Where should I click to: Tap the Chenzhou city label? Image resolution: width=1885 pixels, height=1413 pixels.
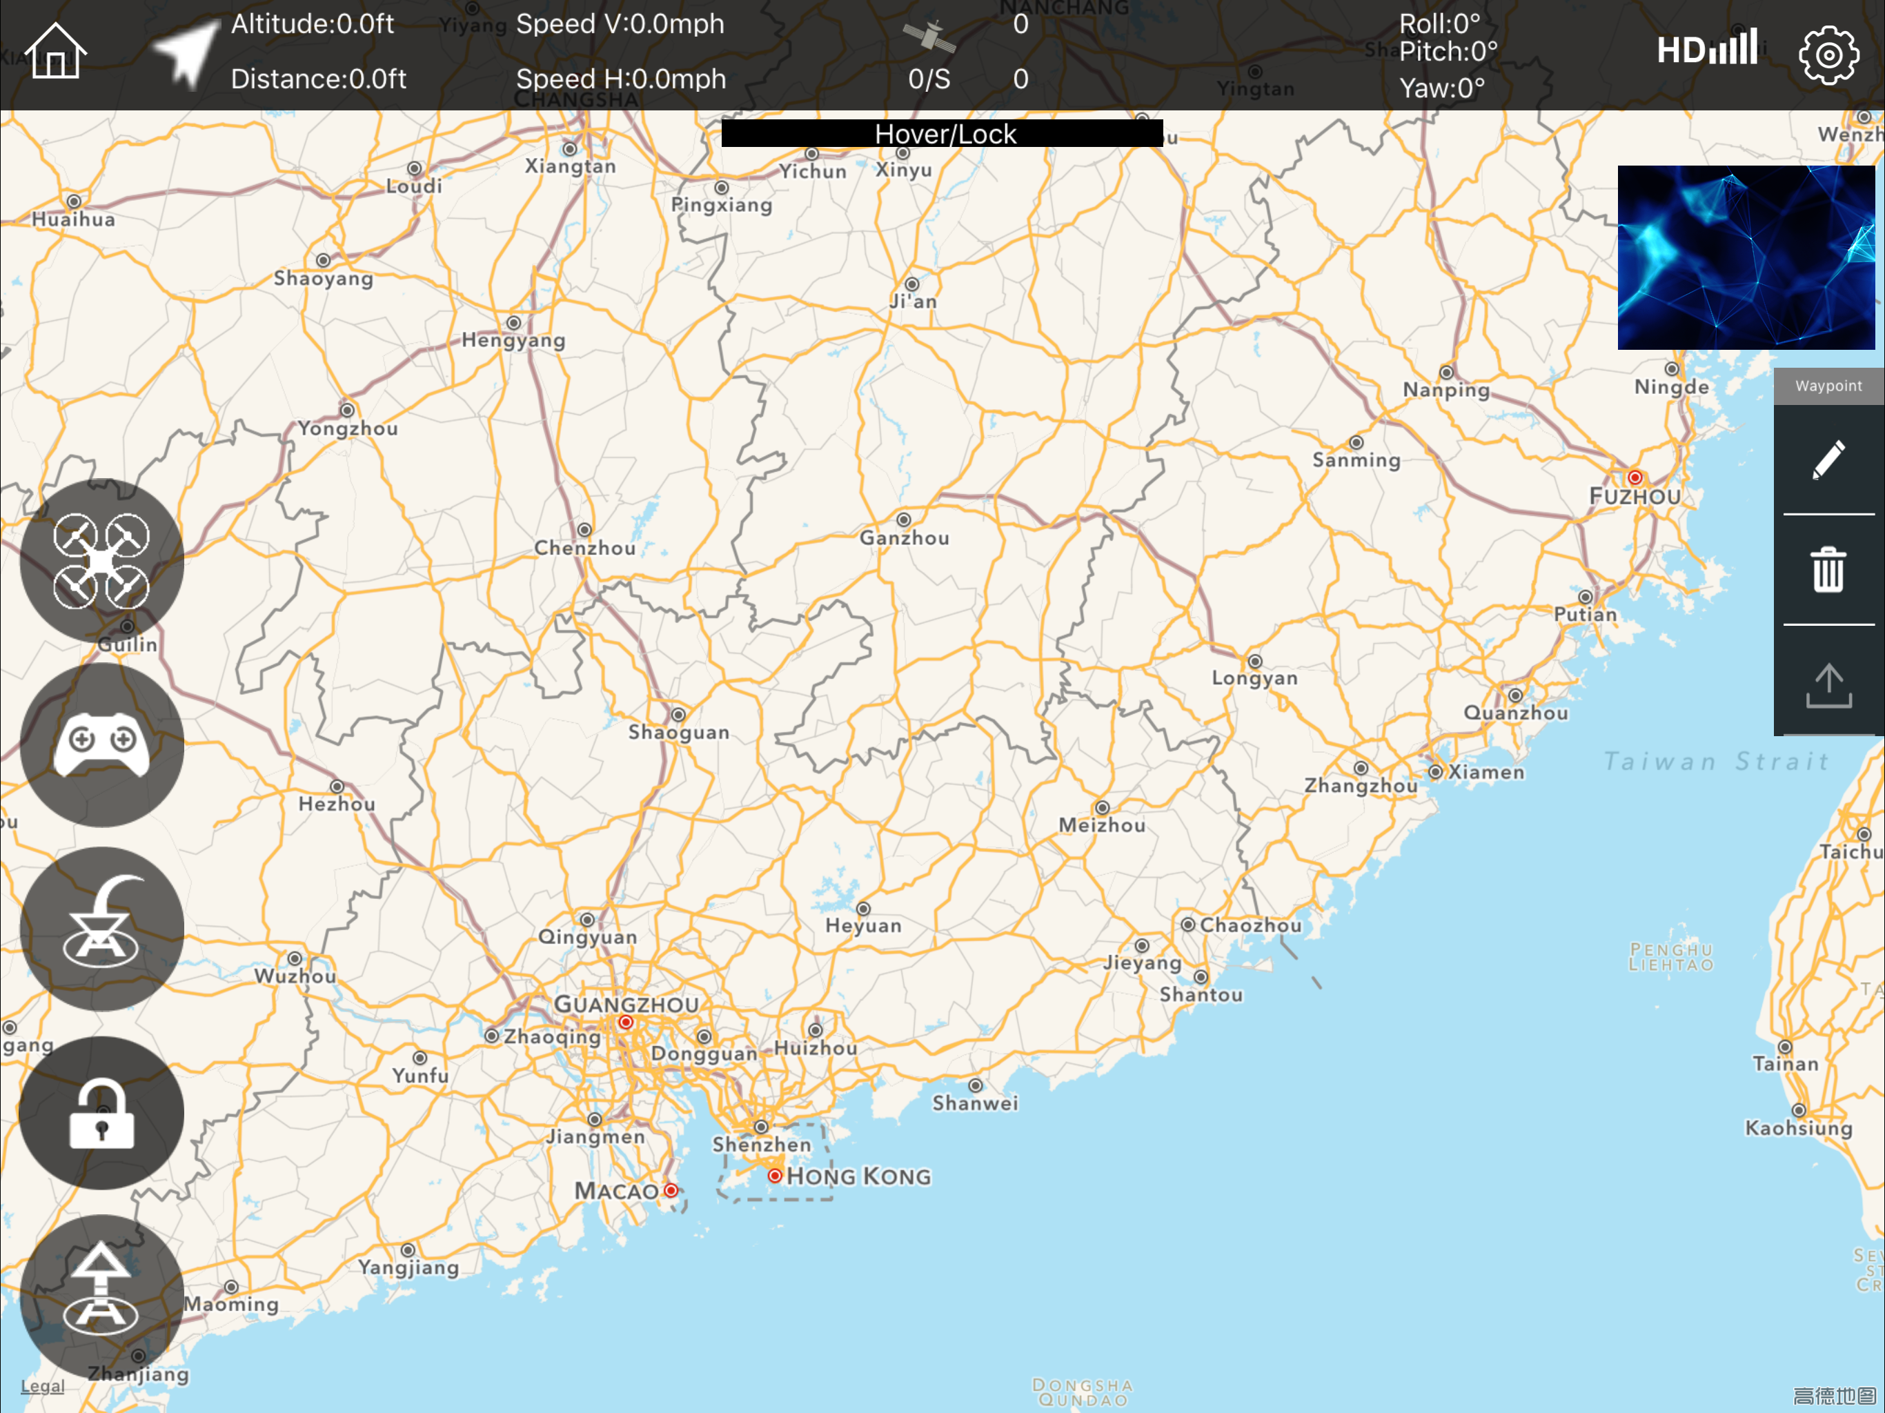click(x=584, y=548)
